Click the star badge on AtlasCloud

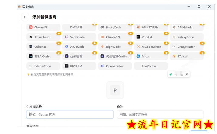click(x=59, y=34)
